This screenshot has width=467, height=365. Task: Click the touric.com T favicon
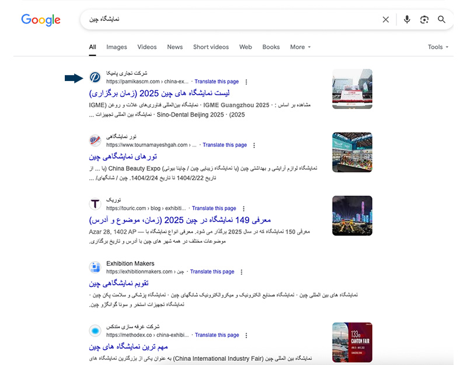pos(95,204)
